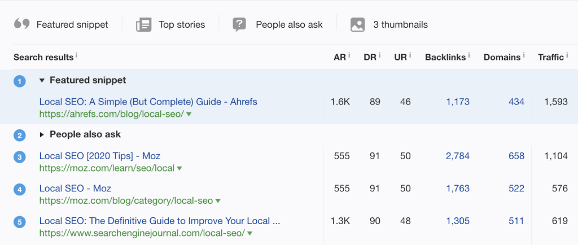Click the thumbnails image icon
578x245 pixels.
[357, 24]
